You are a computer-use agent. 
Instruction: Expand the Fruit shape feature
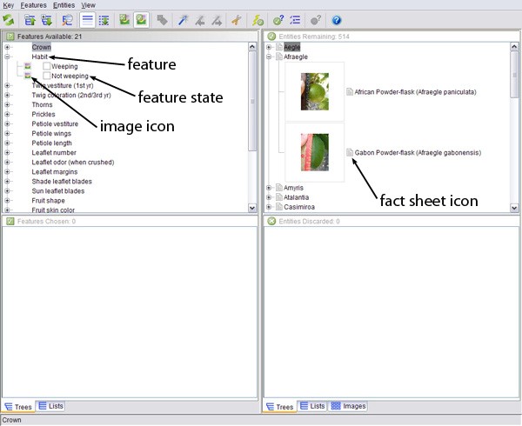pyautogui.click(x=8, y=201)
